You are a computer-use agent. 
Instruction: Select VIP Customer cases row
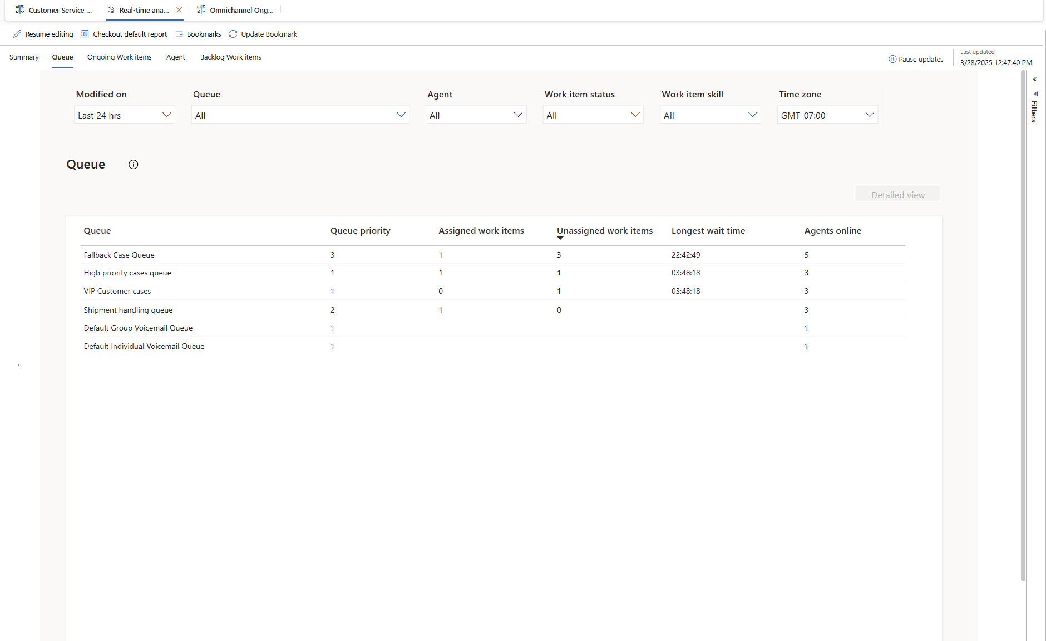492,291
